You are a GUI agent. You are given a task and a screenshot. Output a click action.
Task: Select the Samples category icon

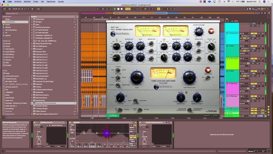click(4, 65)
